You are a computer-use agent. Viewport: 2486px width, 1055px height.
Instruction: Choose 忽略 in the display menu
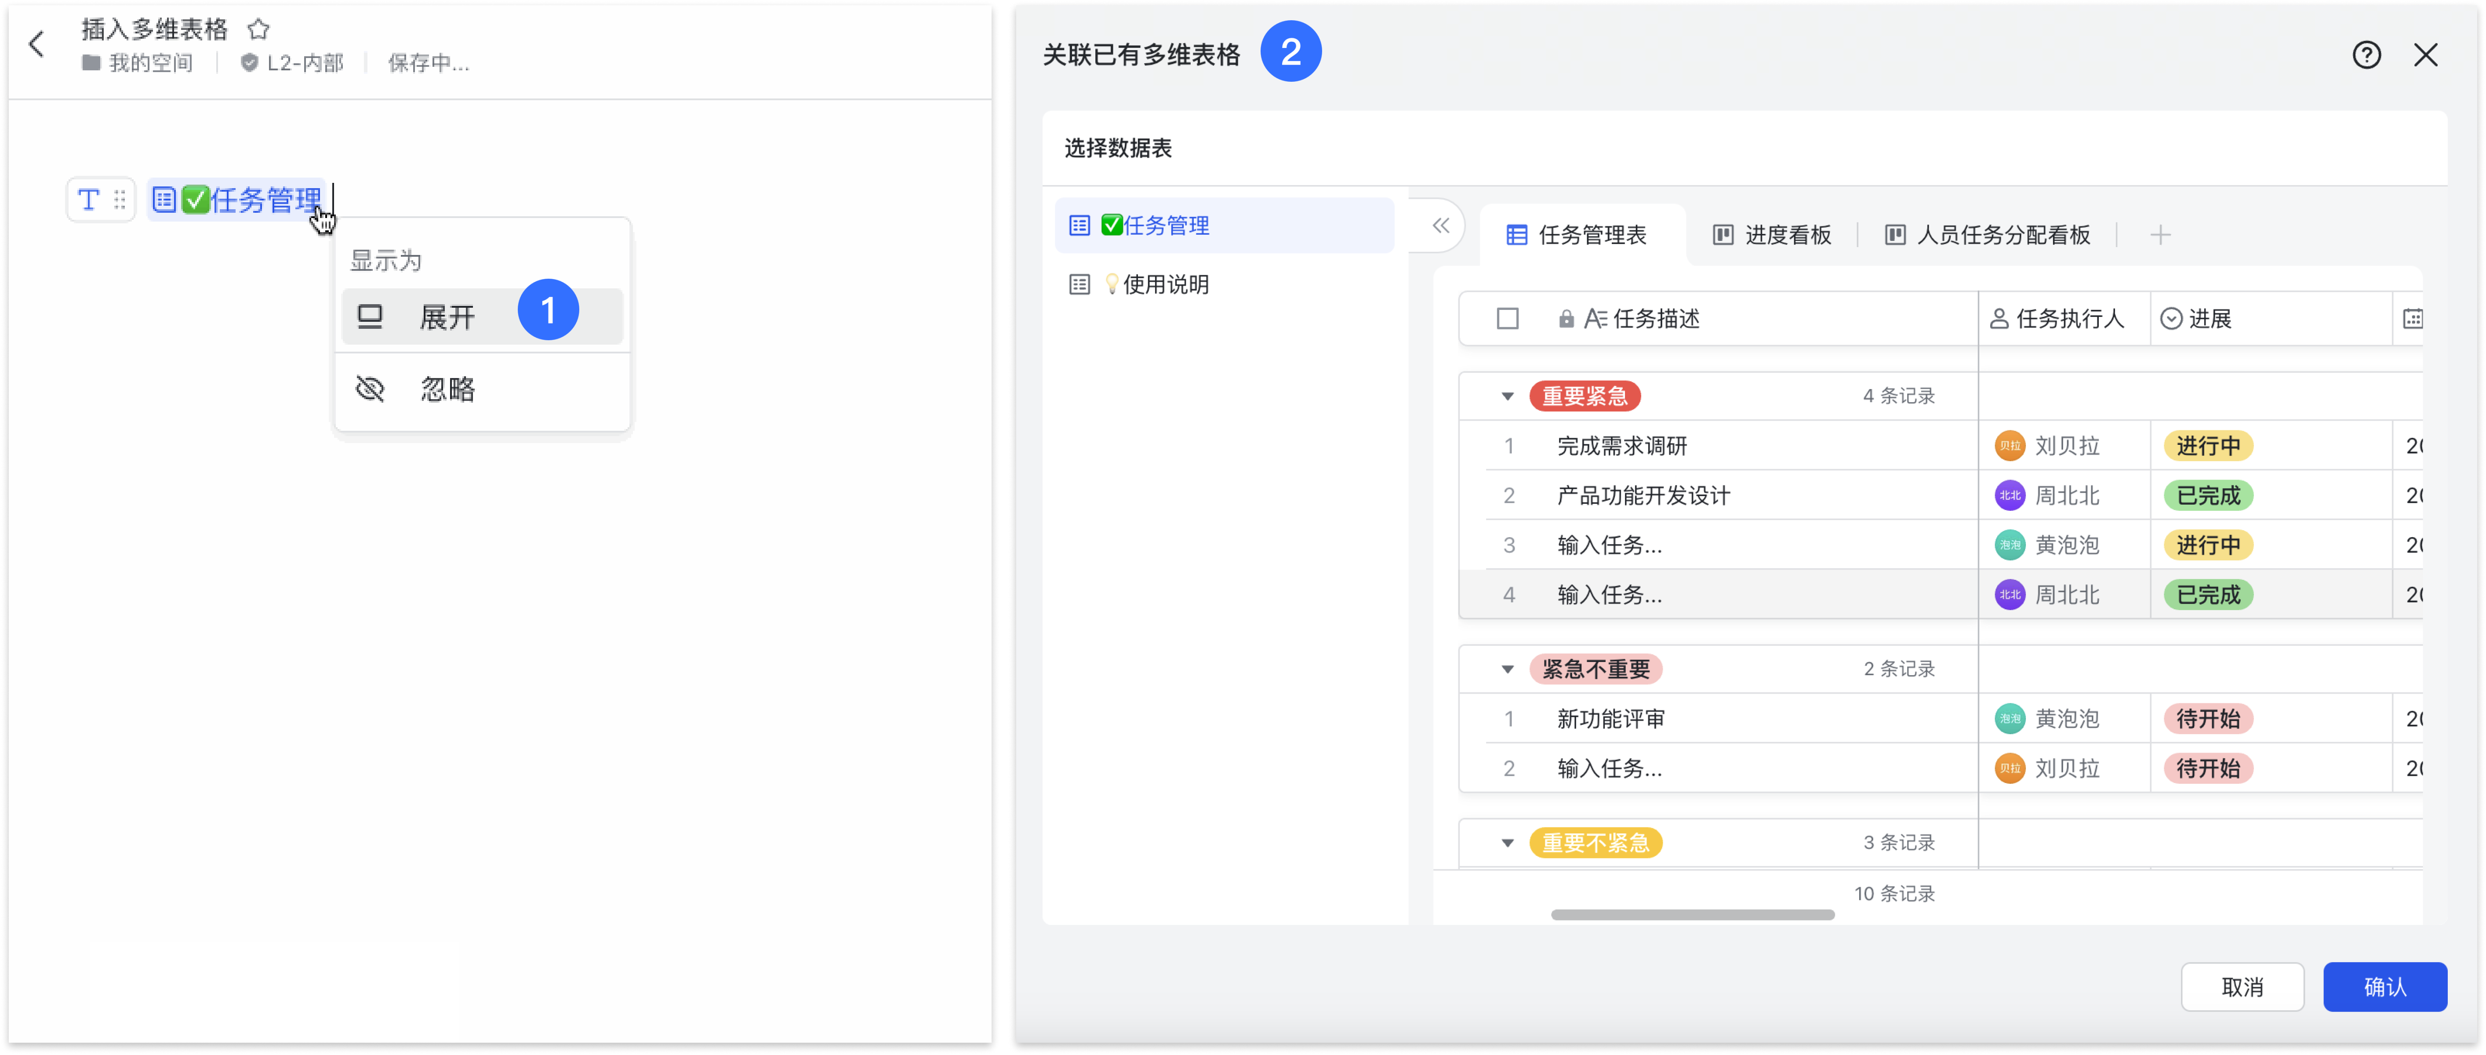[483, 389]
